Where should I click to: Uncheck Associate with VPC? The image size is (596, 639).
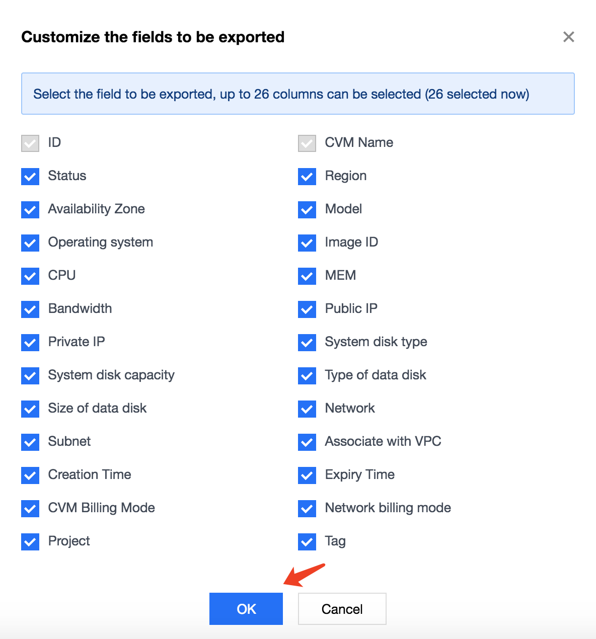click(307, 442)
